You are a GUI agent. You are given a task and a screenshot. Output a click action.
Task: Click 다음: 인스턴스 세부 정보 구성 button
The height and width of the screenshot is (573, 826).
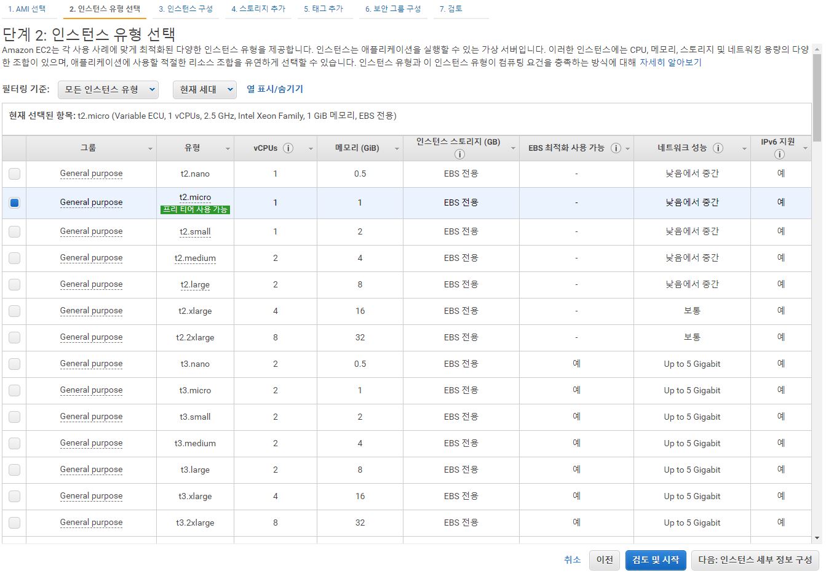tap(755, 559)
